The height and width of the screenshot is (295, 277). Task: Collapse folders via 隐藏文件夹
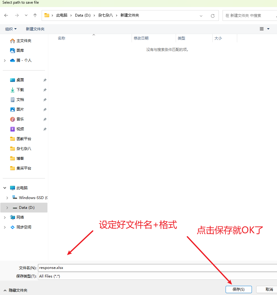point(16,290)
